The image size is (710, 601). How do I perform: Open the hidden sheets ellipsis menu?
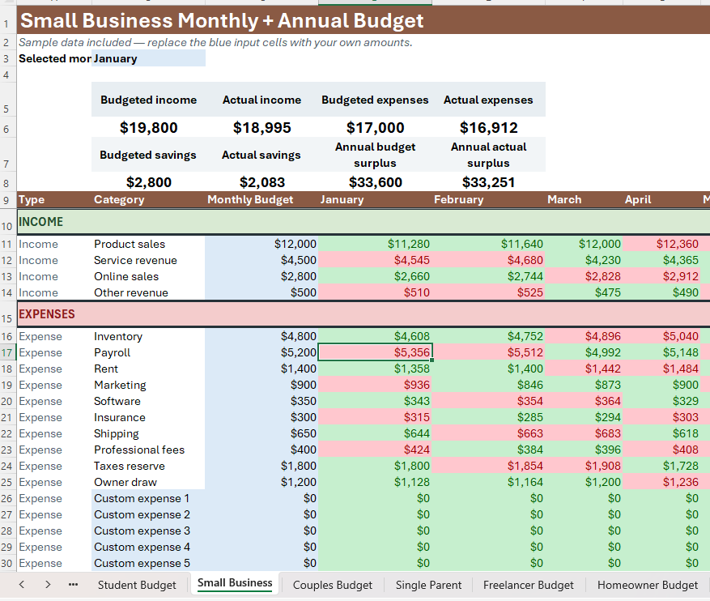pyautogui.click(x=73, y=584)
